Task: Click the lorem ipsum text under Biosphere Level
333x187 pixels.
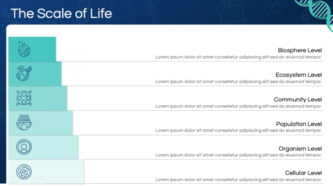Action: pyautogui.click(x=239, y=57)
